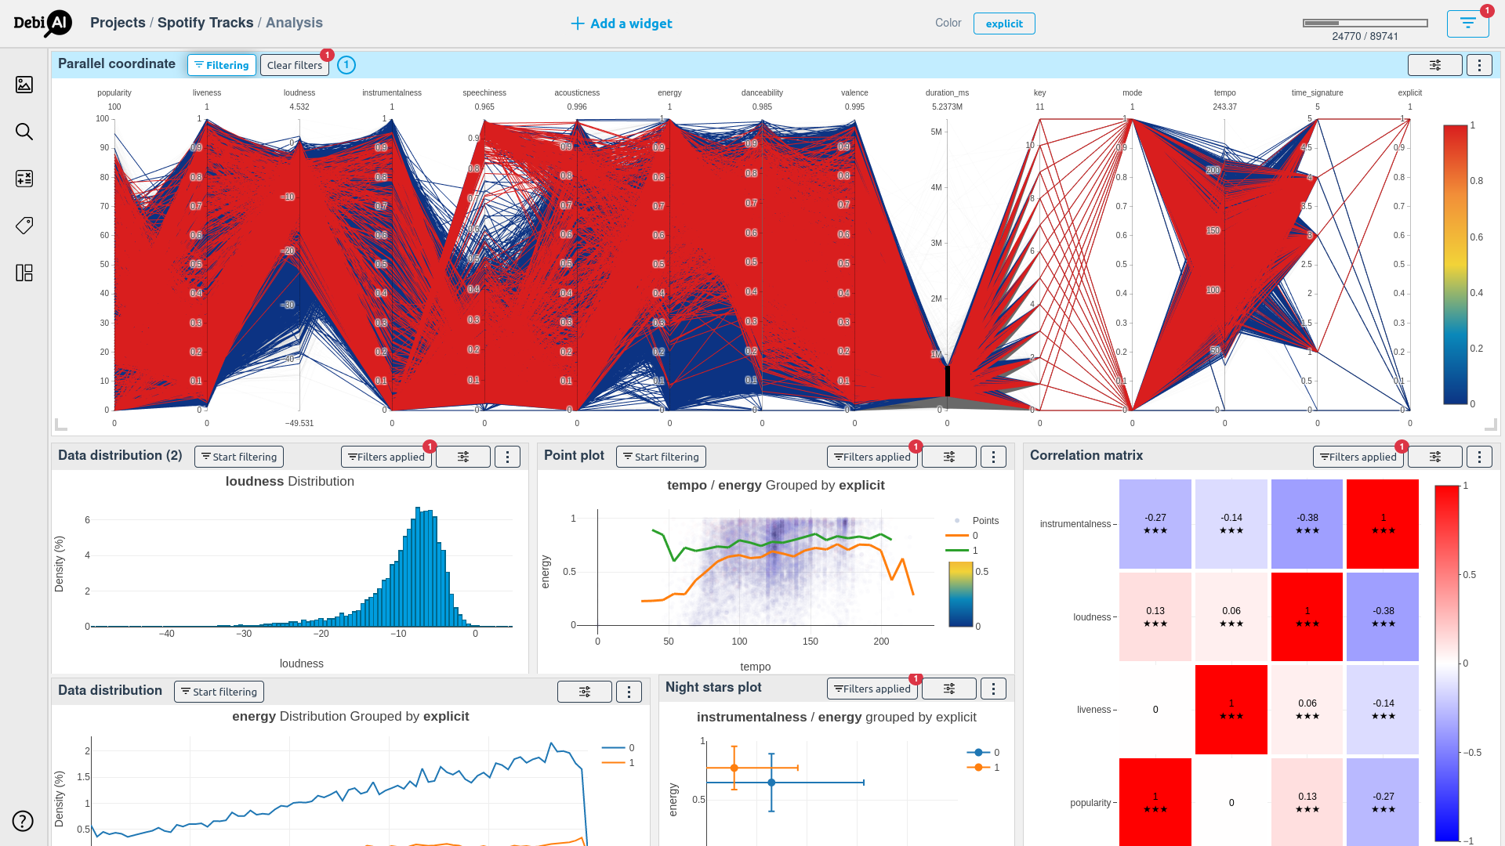Screen dimensions: 1505x846
Task: Click the selected samples progress bar
Action: 1365,23
